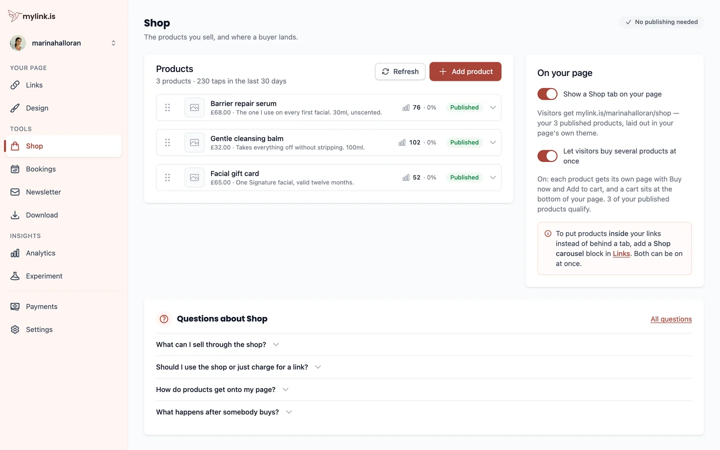The image size is (720, 450).
Task: Click the Facial gift card image placeholder
Action: point(194,178)
